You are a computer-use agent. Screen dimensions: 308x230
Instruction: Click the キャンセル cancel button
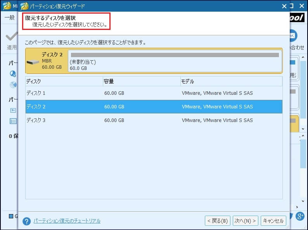273,221
